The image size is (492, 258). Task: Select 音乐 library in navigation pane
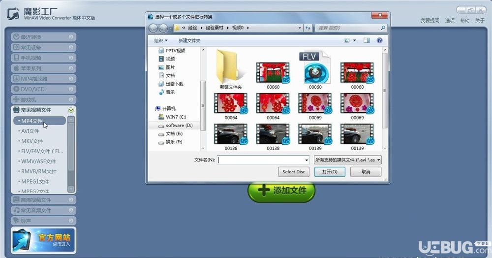point(167,92)
